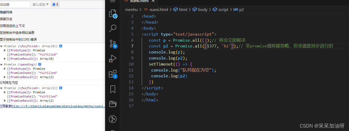Toggle the 保留日志 console option
This screenshot has width=349, height=131.
click(x=6, y=19)
